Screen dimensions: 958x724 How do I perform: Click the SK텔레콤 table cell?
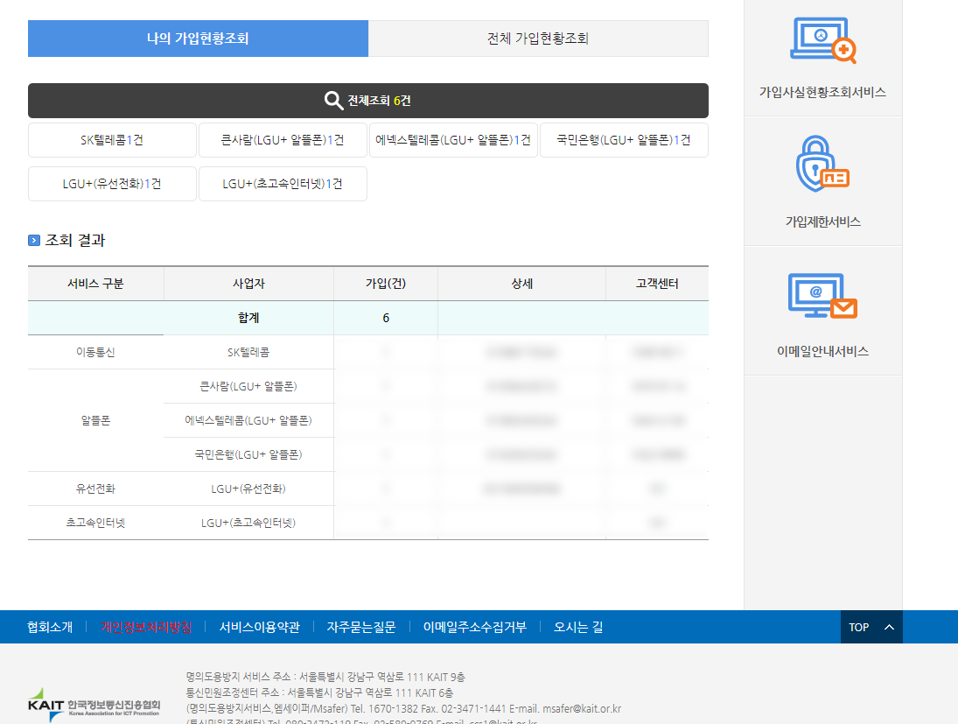[x=248, y=352]
